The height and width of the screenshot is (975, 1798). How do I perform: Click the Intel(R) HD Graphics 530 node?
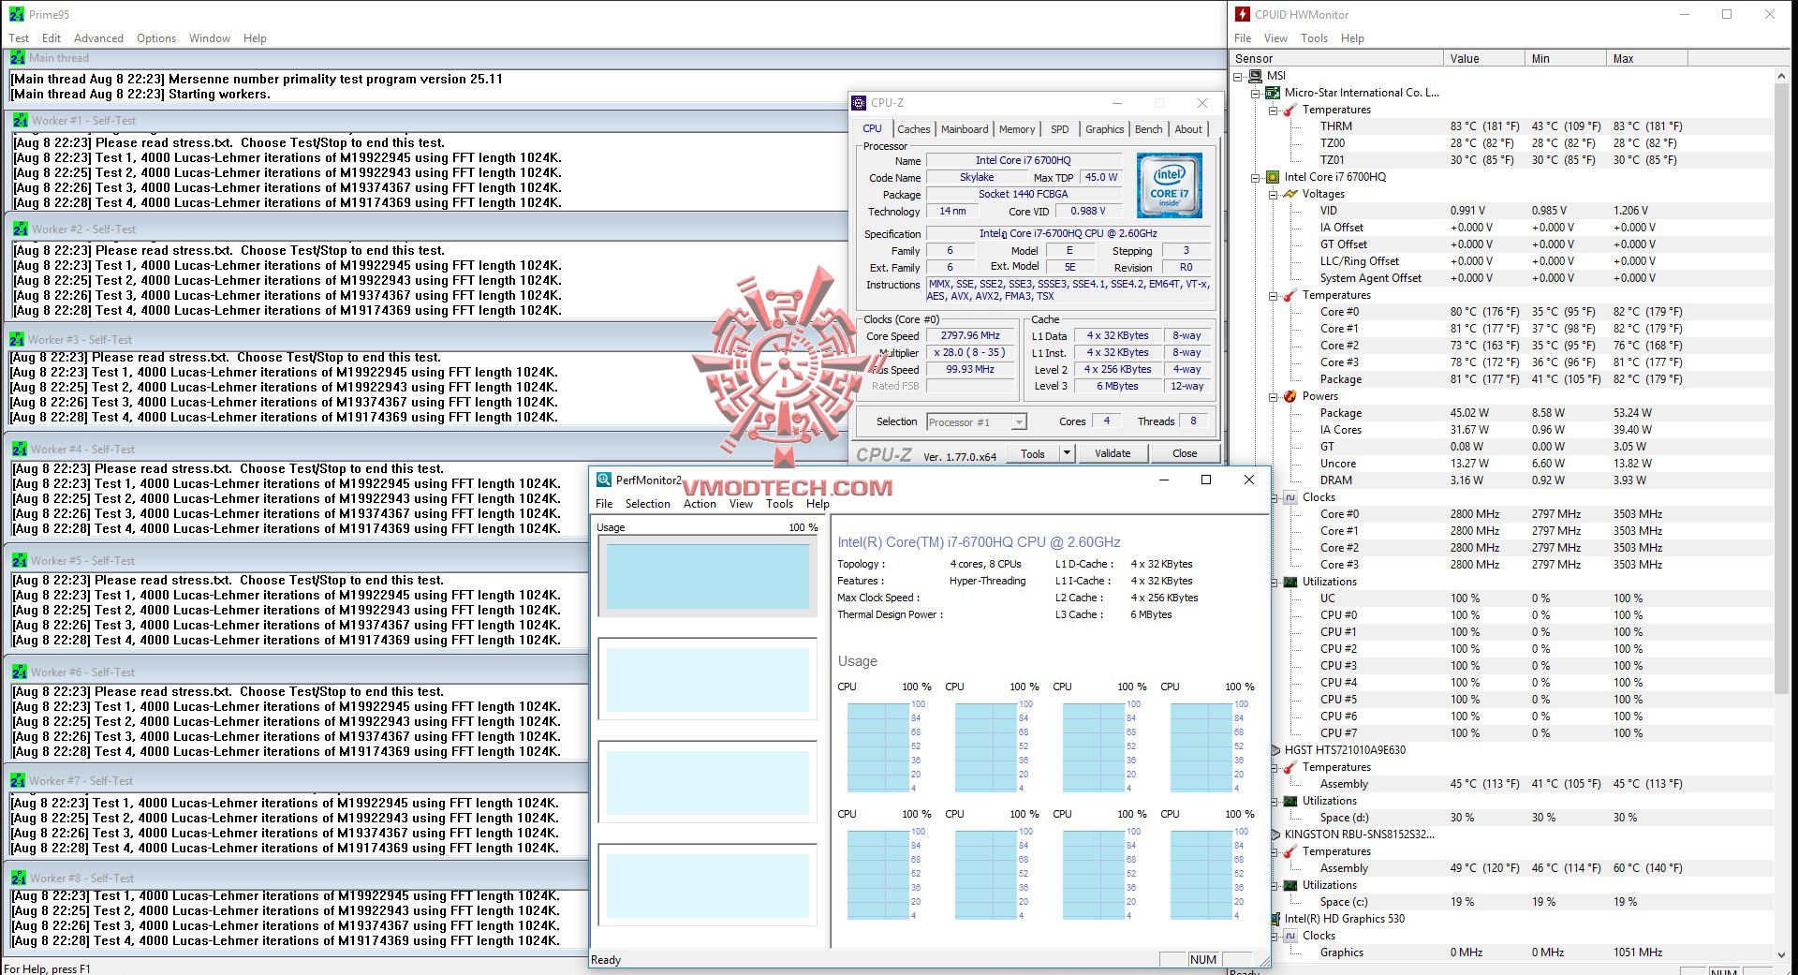[x=1344, y=919]
